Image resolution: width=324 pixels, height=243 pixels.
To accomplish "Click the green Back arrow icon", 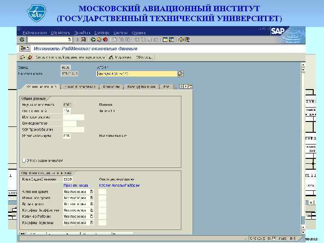I will tap(93, 40).
